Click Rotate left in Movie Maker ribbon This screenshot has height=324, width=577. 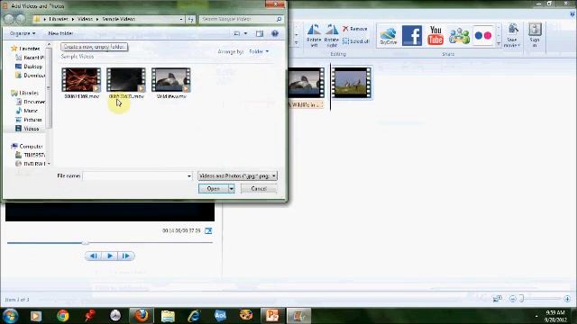tap(314, 35)
